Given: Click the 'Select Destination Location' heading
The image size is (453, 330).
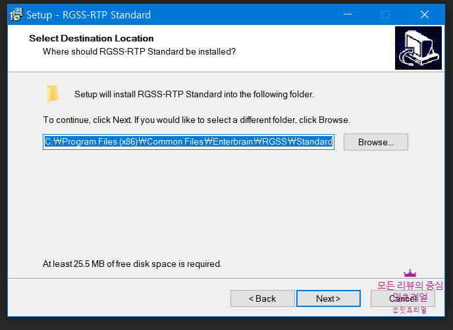Looking at the screenshot, I should point(92,38).
